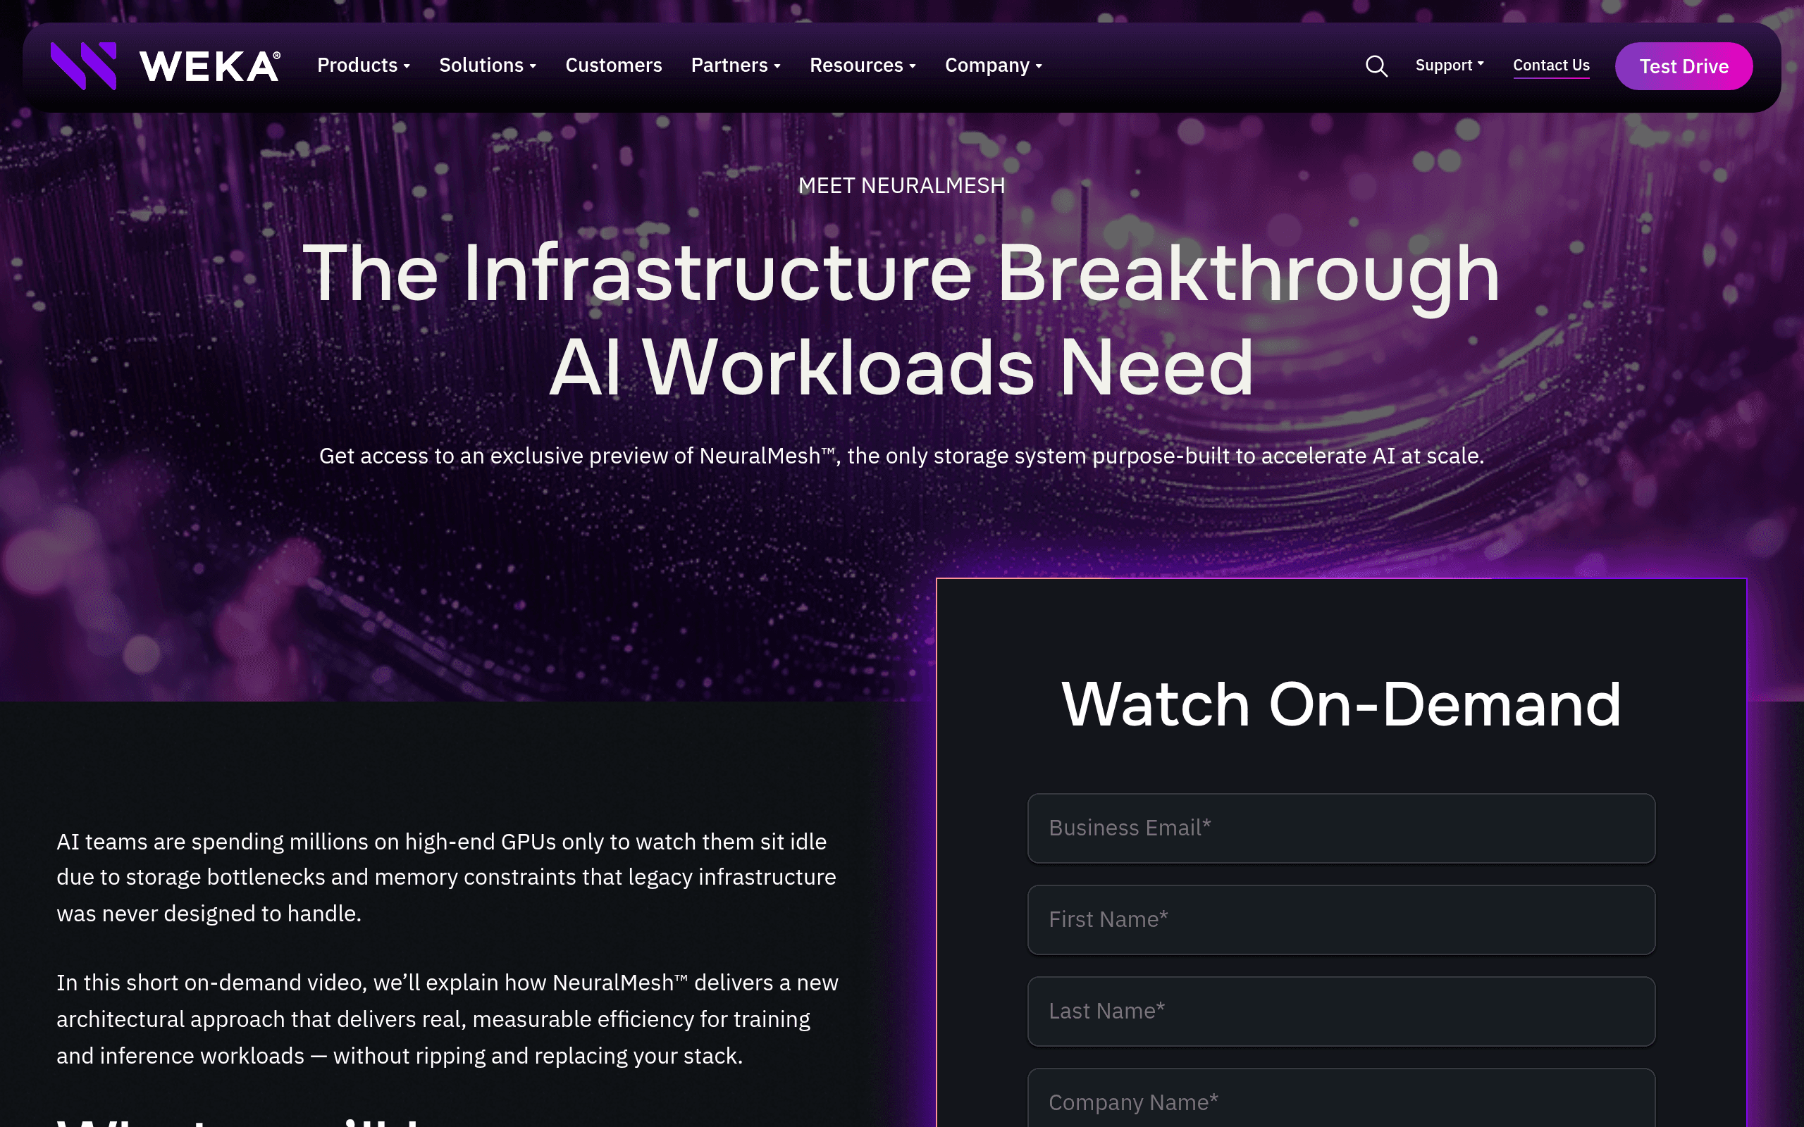Click the paragraph starting "In this short on-demand video"
1804x1127 pixels.
coord(447,1019)
